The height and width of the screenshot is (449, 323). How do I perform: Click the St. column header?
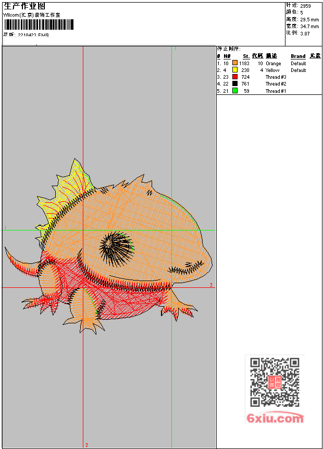pyautogui.click(x=246, y=56)
